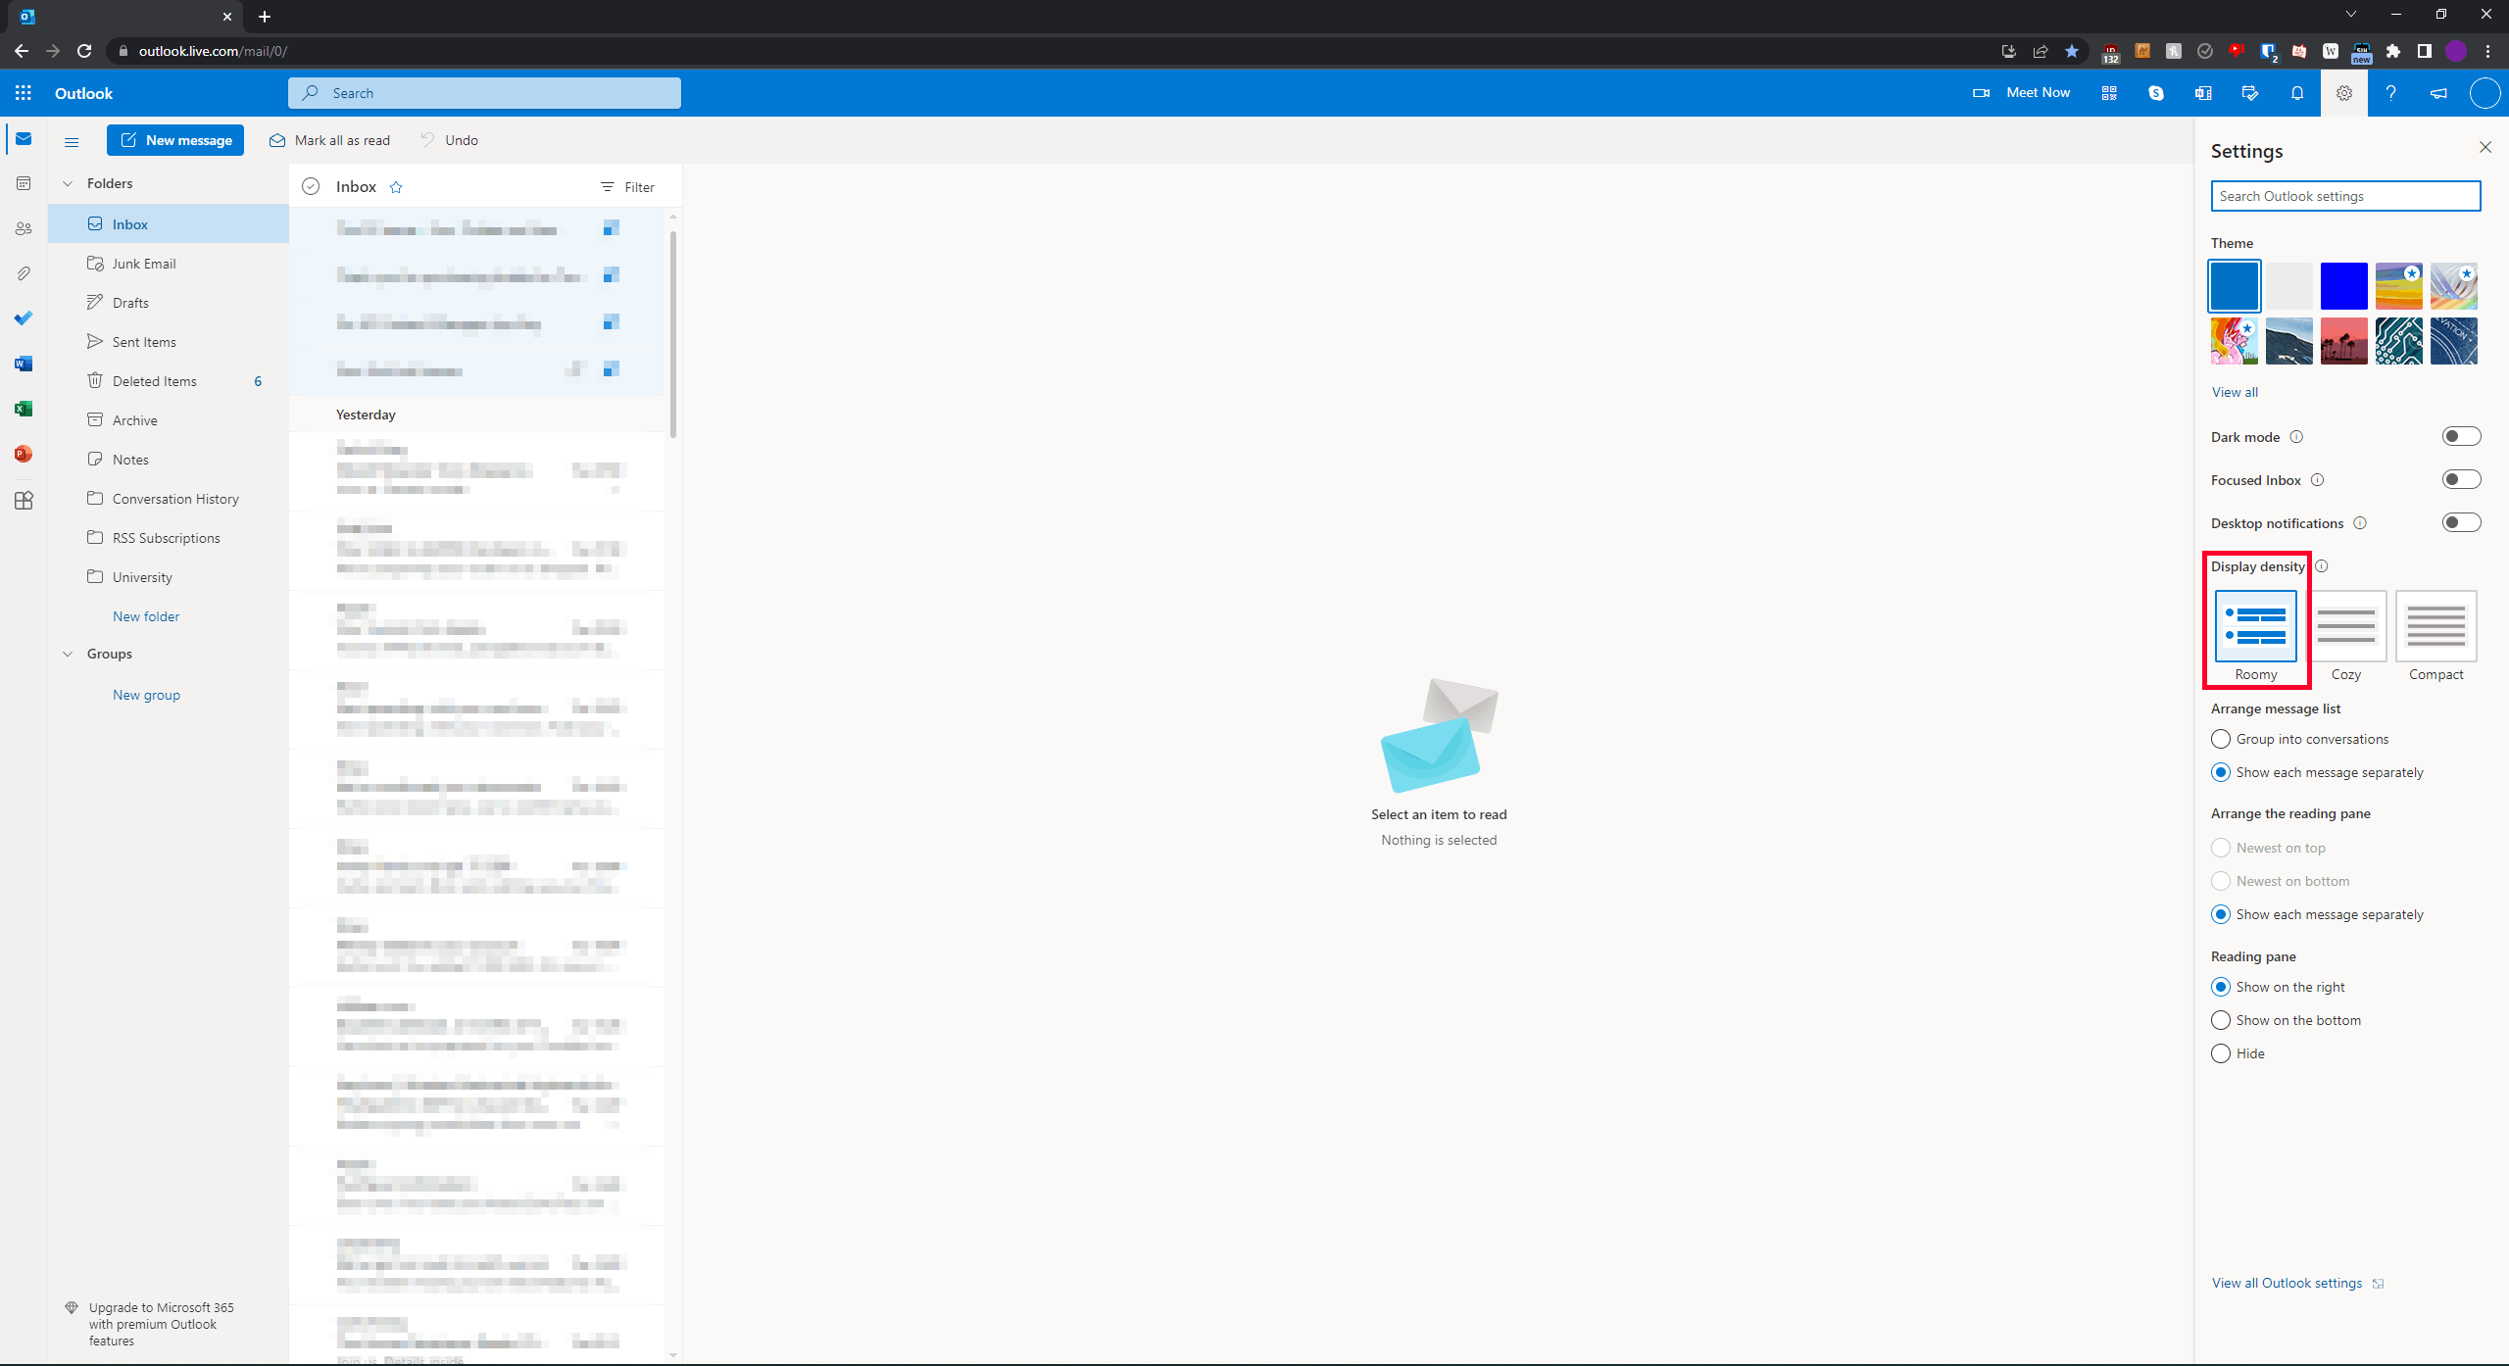This screenshot has height=1366, width=2509.
Task: Choose the bright blue theme swatch
Action: point(2343,286)
